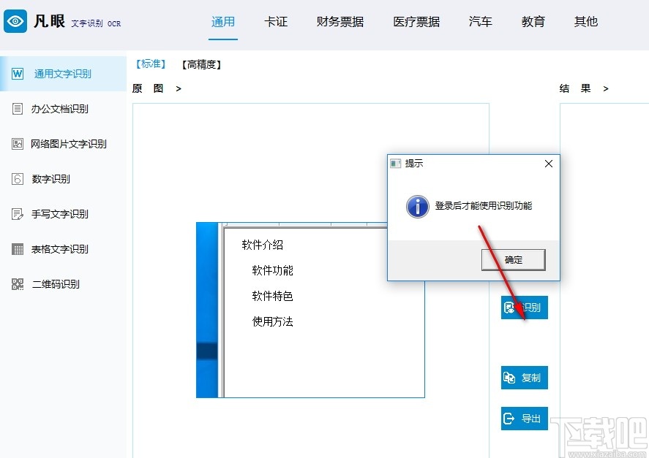Export results via 导出

(524, 418)
